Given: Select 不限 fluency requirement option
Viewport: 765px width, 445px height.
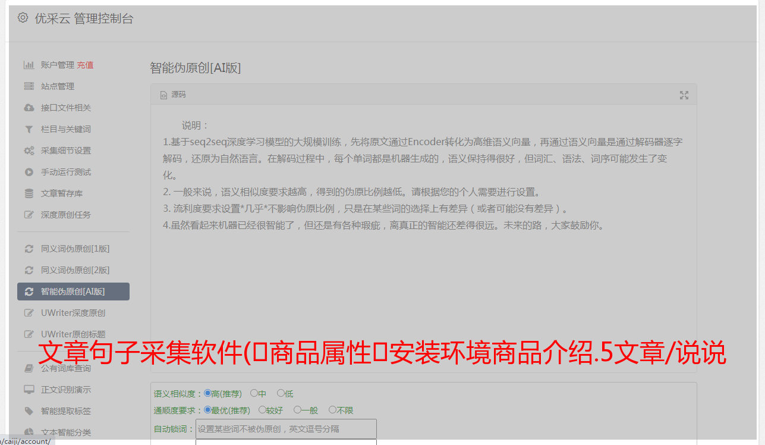Looking at the screenshot, I should point(332,410).
